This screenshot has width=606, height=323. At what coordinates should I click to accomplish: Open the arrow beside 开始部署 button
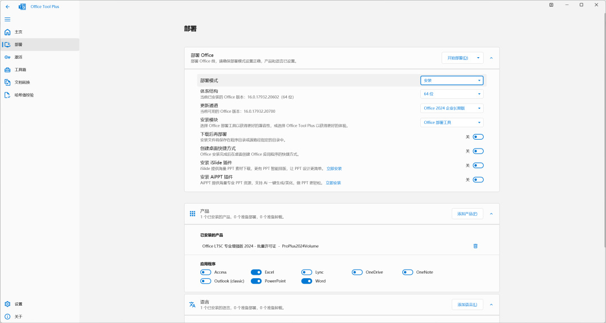pos(478,58)
